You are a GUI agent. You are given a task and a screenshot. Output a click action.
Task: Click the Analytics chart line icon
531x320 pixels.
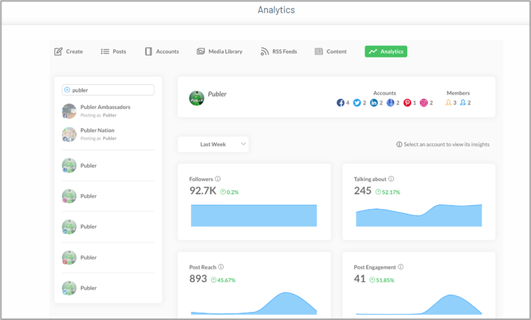(x=373, y=51)
